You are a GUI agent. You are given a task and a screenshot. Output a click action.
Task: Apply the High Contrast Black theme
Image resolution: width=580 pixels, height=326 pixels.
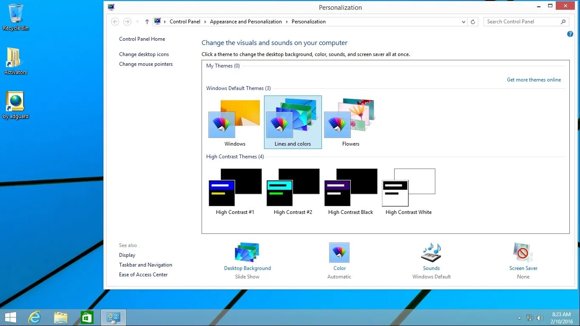point(350,191)
